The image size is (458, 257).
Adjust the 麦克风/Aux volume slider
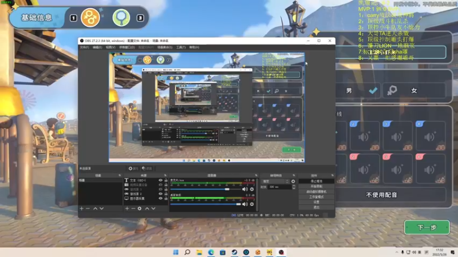[206, 189]
